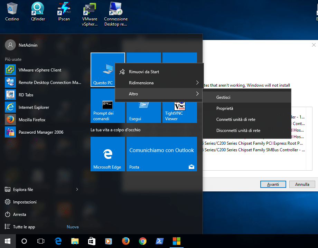
Task: Click the Questo PC tile
Action: 103,70
